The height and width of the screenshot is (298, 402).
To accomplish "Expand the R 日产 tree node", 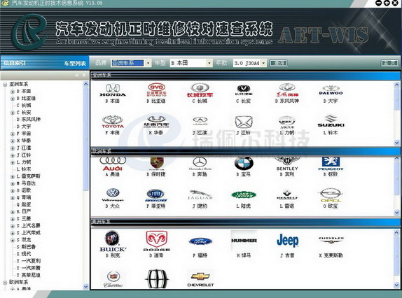I will click(13, 212).
